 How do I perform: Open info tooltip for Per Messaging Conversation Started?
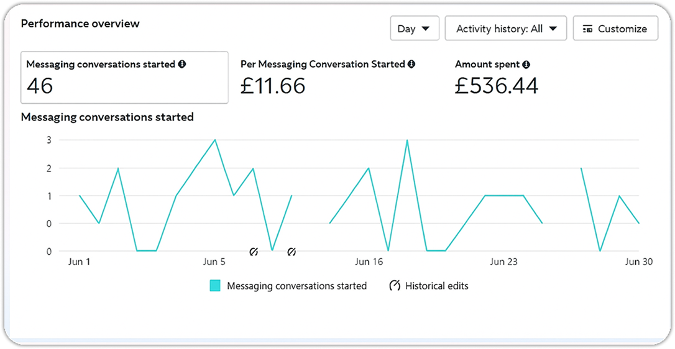(411, 64)
